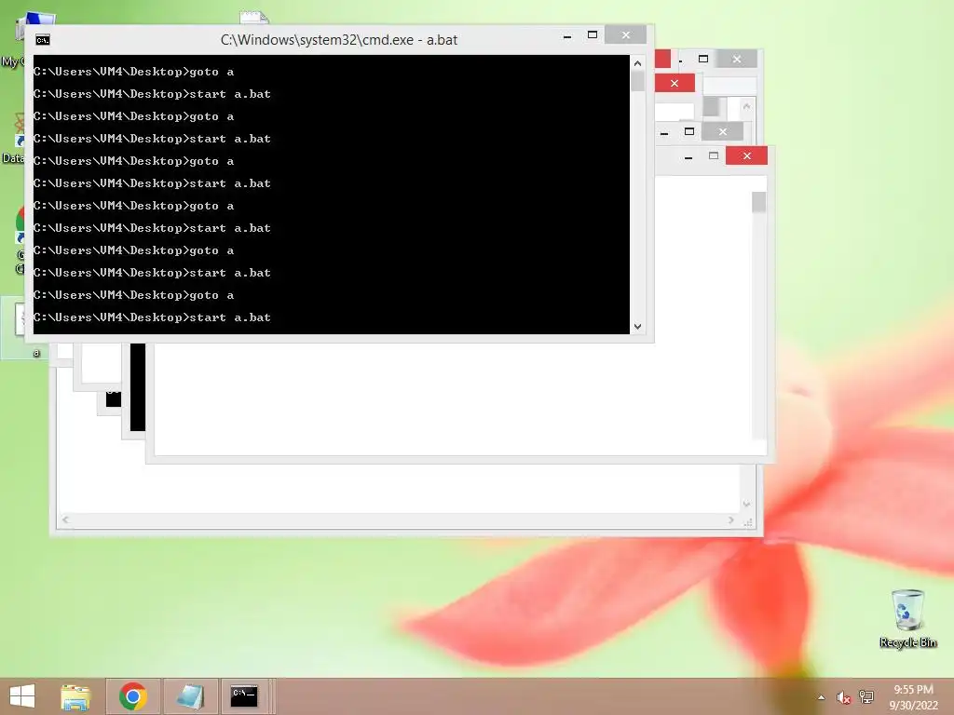Show hidden tray icons arrow

pos(822,697)
